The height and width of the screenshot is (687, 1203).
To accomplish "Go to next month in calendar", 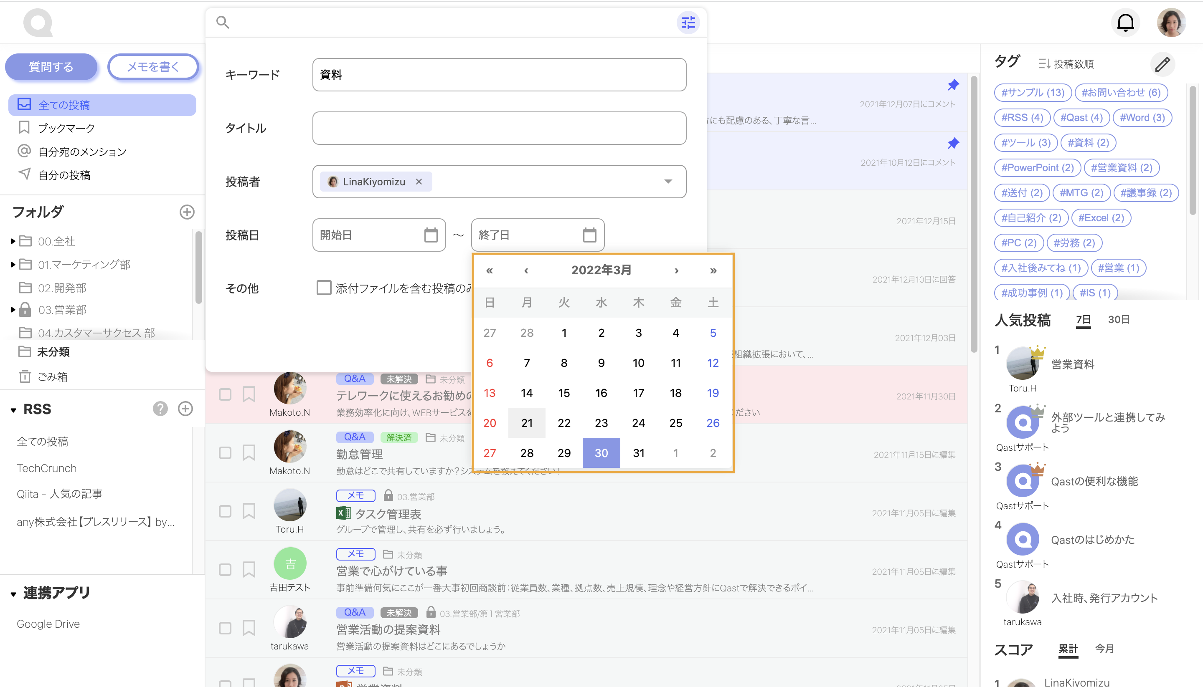I will point(676,270).
